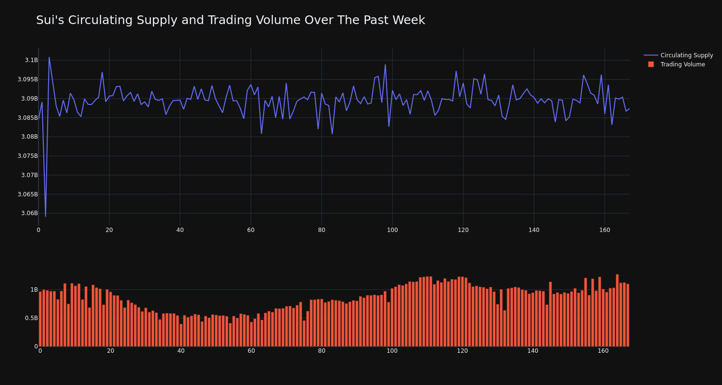Screen dimensions: 722x385
Task: Click the 0.5B label on volume axis
Action: (31, 318)
